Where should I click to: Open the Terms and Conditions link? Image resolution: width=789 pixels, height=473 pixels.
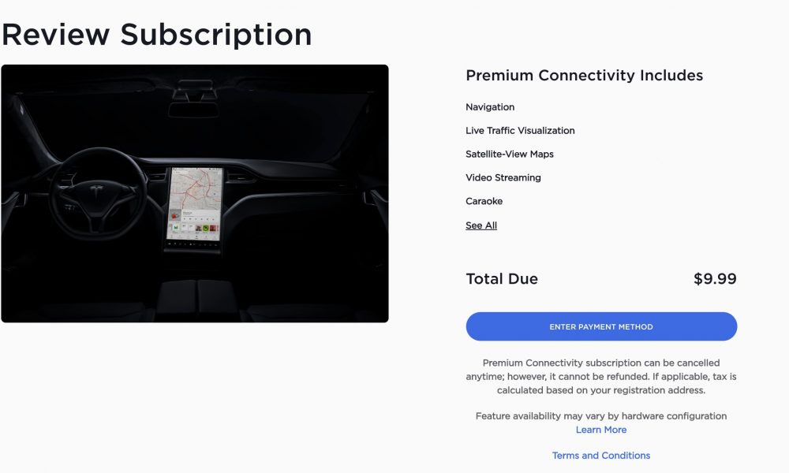click(600, 456)
